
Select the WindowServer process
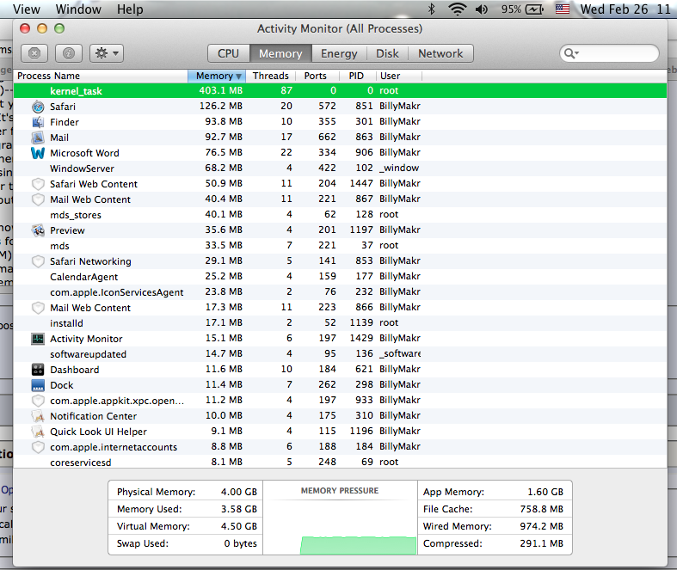tap(341, 169)
